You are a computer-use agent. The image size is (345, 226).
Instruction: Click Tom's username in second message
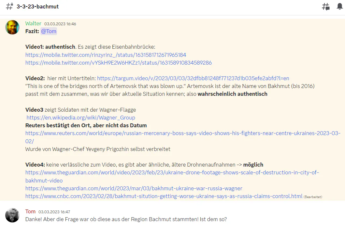[x=30, y=211]
